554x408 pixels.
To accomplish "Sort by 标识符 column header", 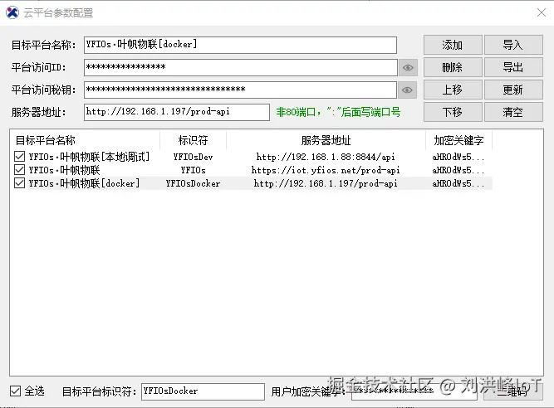I will (193, 140).
